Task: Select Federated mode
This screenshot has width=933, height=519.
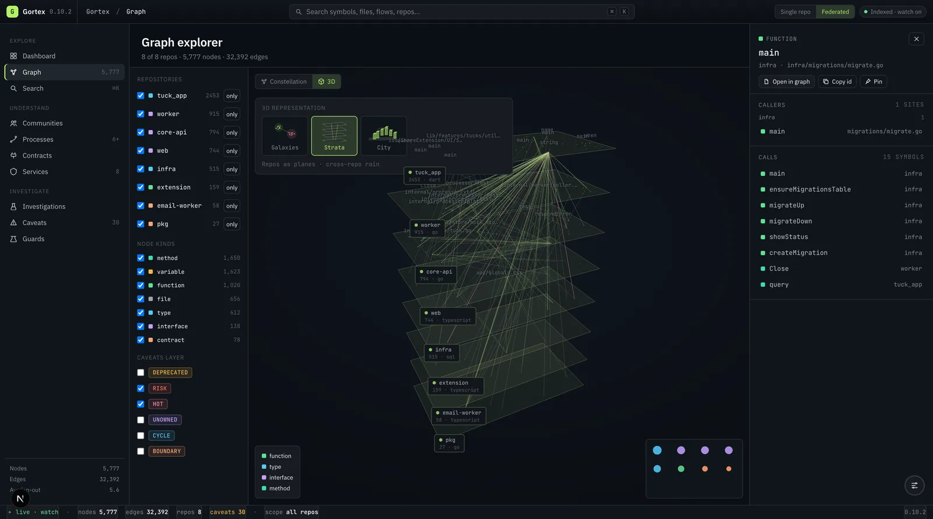Action: coord(835,12)
